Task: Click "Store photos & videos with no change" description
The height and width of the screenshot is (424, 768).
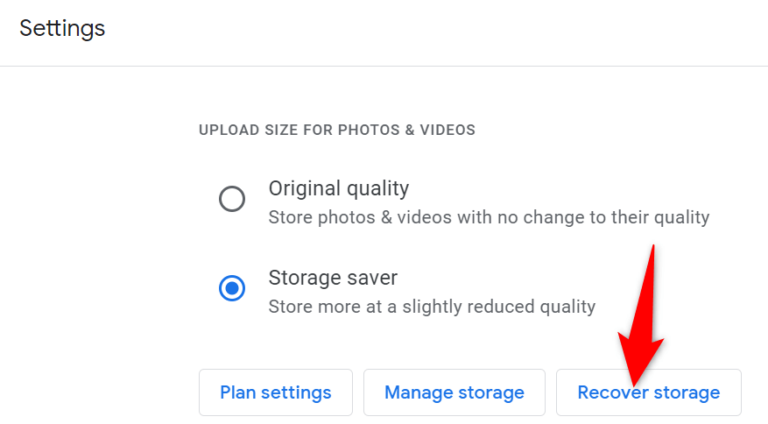Action: (489, 216)
